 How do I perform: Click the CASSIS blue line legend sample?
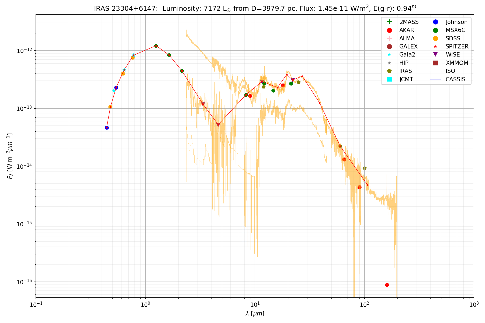coord(435,79)
